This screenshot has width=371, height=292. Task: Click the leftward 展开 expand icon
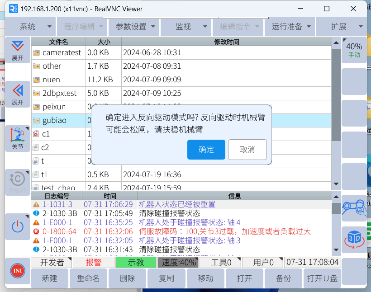pyautogui.click(x=18, y=94)
